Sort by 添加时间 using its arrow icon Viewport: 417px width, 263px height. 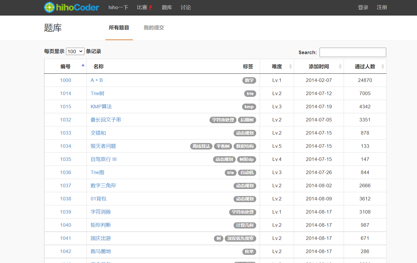click(x=340, y=66)
